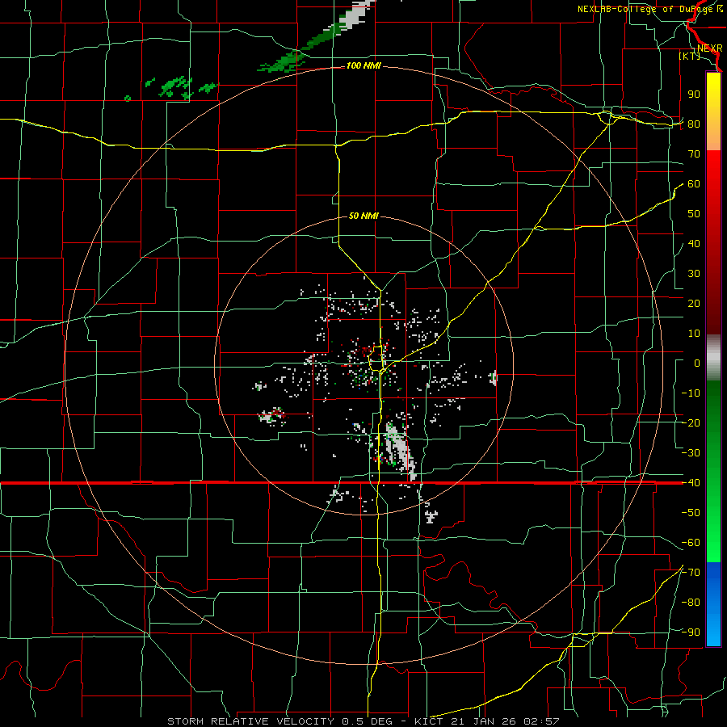Select the -60 value on velocity scale
Image resolution: width=727 pixels, height=727 pixels.
(691, 543)
